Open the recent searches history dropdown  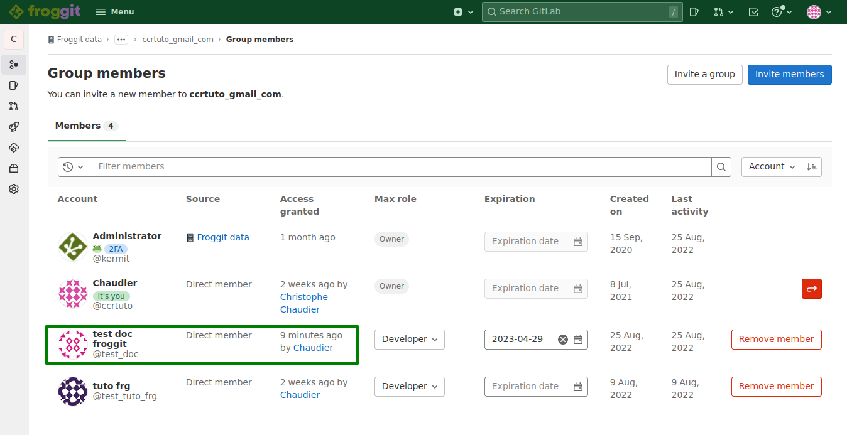point(74,167)
